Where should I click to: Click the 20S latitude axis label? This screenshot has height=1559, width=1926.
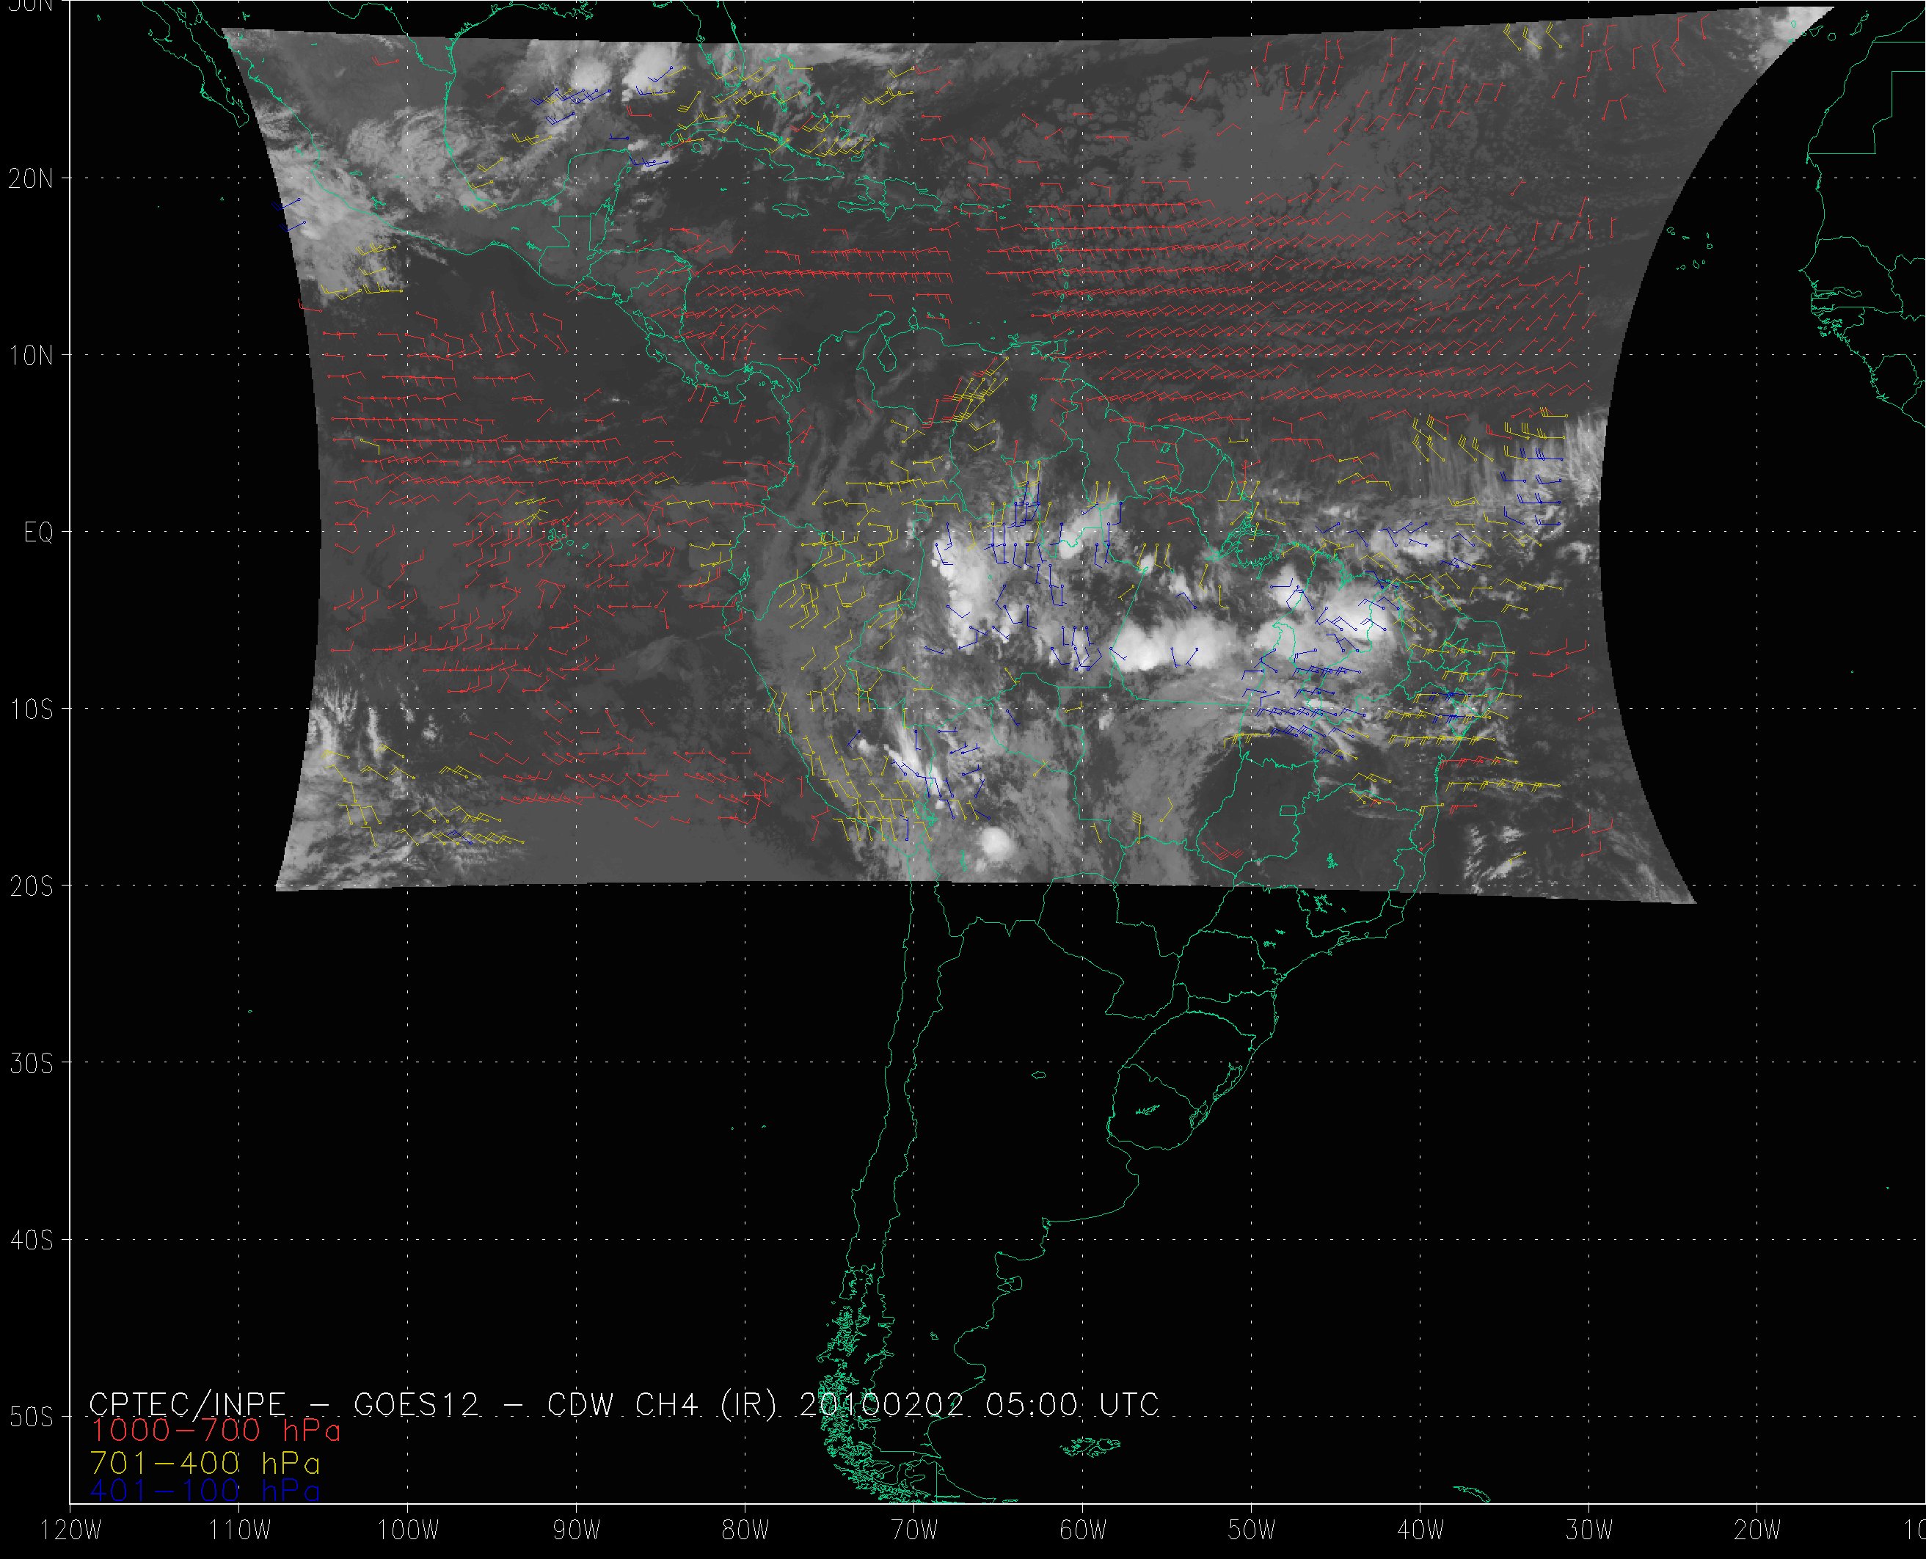tap(32, 886)
